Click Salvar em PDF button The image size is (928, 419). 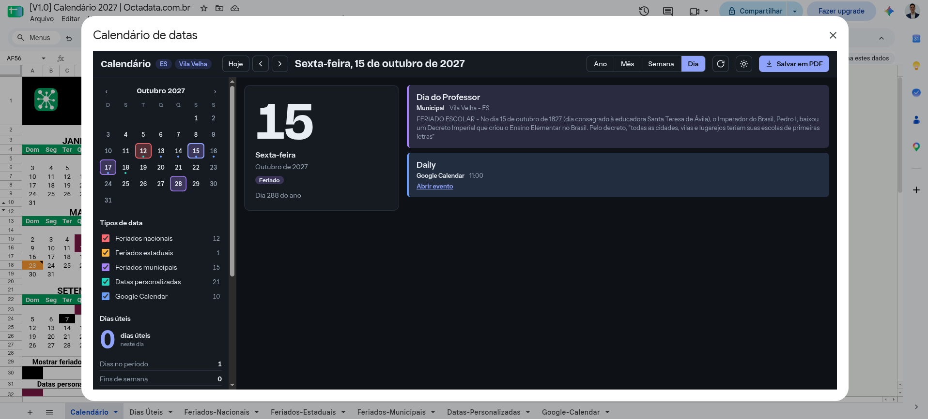pos(794,64)
